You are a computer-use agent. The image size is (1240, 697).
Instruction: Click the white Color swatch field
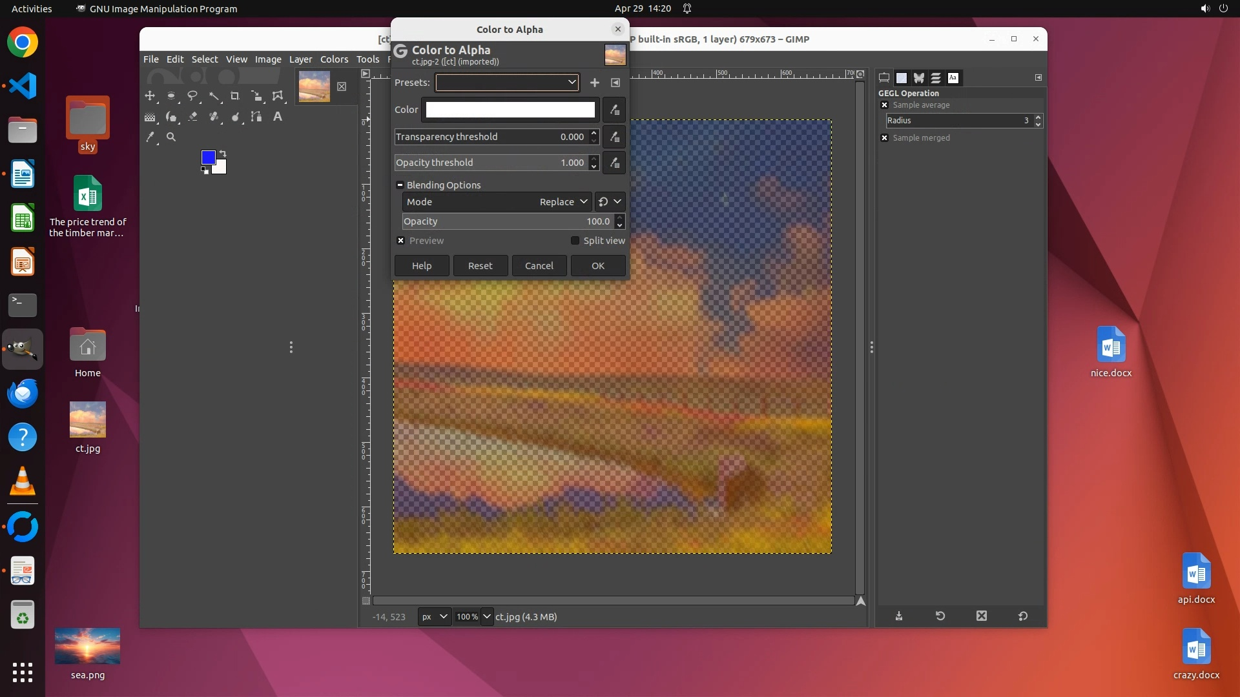tap(510, 110)
